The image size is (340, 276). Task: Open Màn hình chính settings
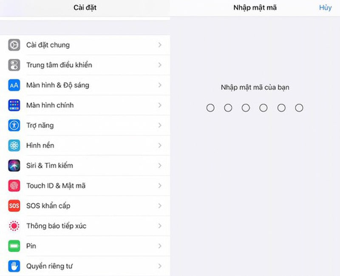[50, 105]
